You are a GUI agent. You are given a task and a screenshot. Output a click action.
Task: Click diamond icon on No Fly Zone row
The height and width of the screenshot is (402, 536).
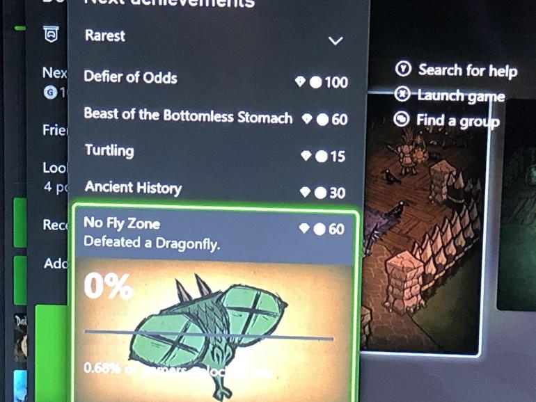point(304,228)
